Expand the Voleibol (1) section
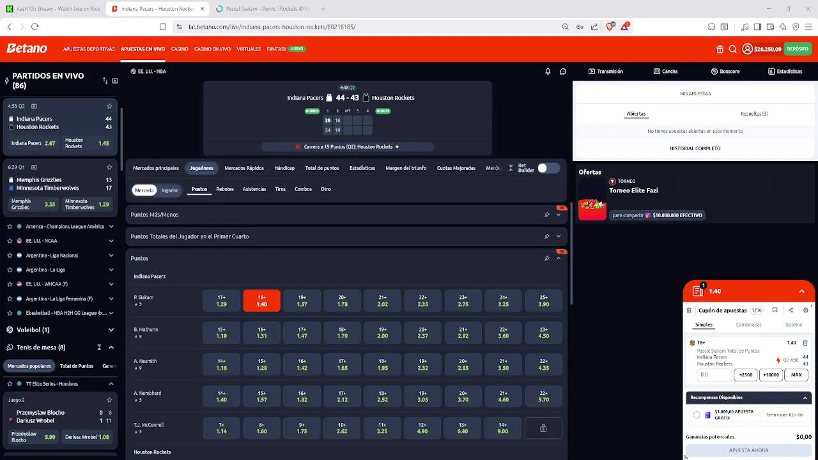818x460 pixels. [x=111, y=330]
